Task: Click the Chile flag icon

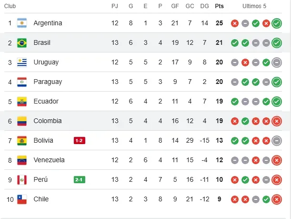Action: point(22,199)
